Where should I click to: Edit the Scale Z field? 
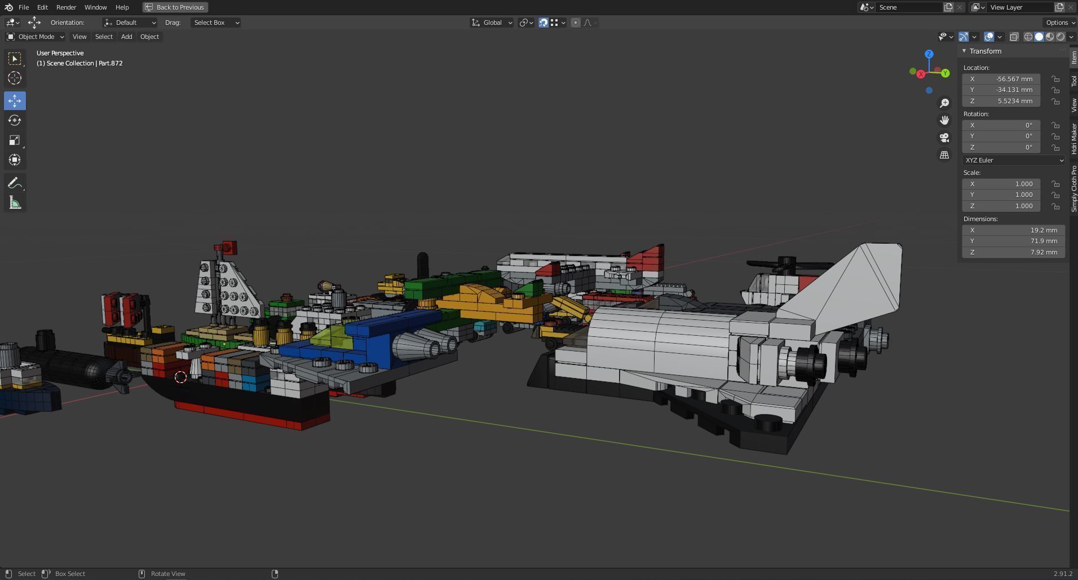pos(1001,206)
